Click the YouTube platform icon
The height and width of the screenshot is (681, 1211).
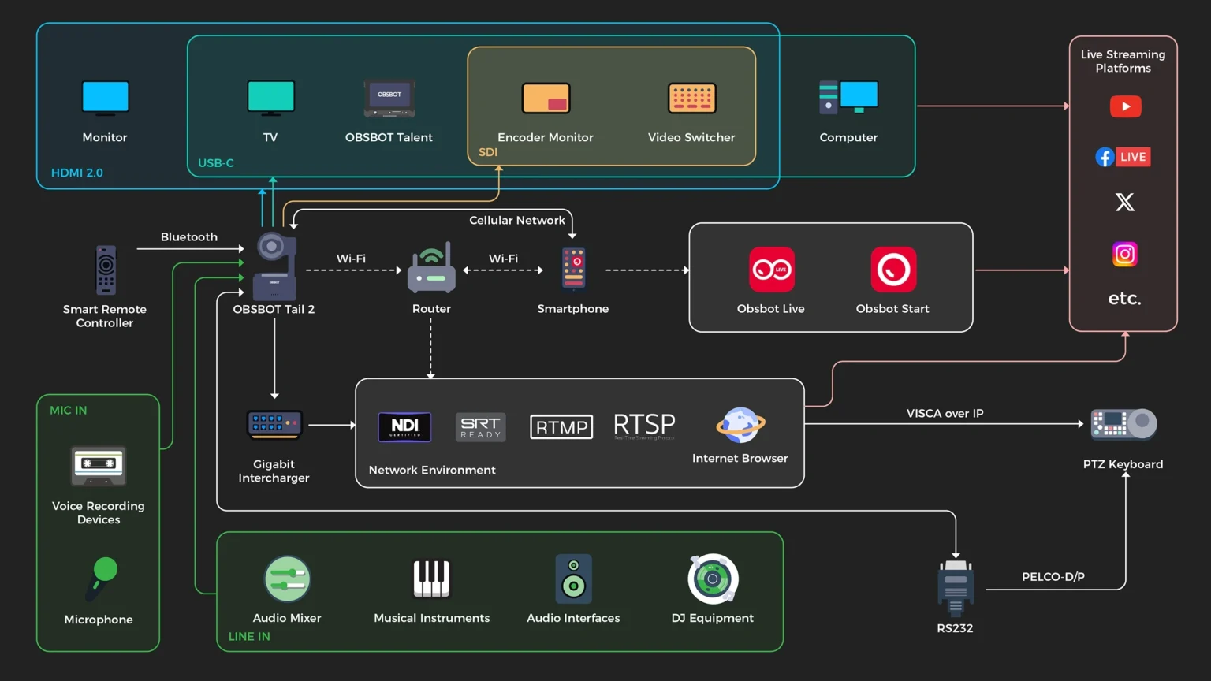coord(1125,106)
